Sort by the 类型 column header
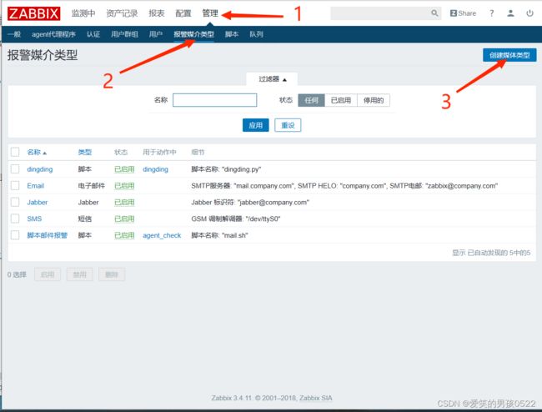Image resolution: width=542 pixels, height=412 pixels. 85,152
